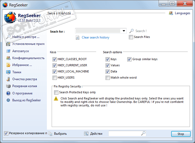Toggle the Keys search option checkbox
195x143 pixels.
click(x=108, y=59)
